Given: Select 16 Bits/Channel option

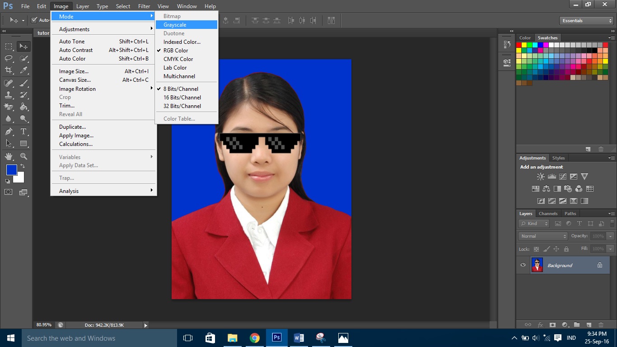Looking at the screenshot, I should pyautogui.click(x=187, y=98).
